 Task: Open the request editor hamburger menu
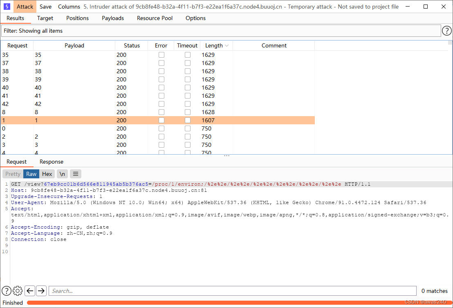[75, 174]
